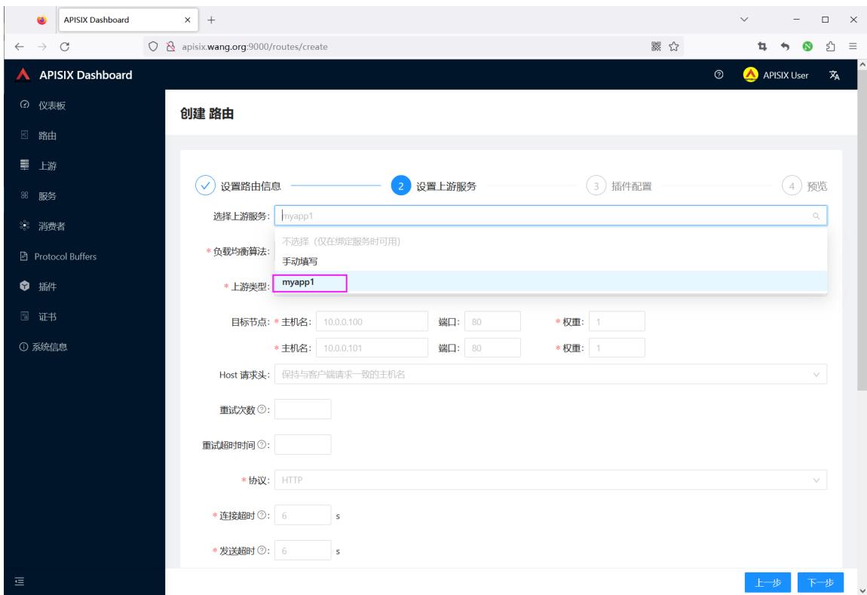867x595 pixels.
Task: Click the APISIX Dashboard title text
Action: pos(86,75)
